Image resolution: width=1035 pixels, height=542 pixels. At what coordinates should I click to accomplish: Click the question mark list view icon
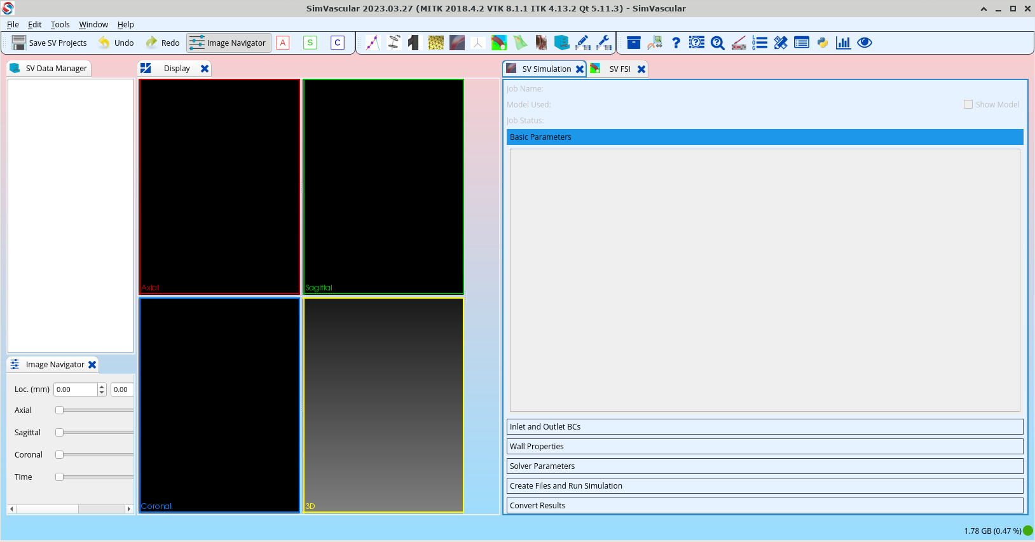coord(697,43)
